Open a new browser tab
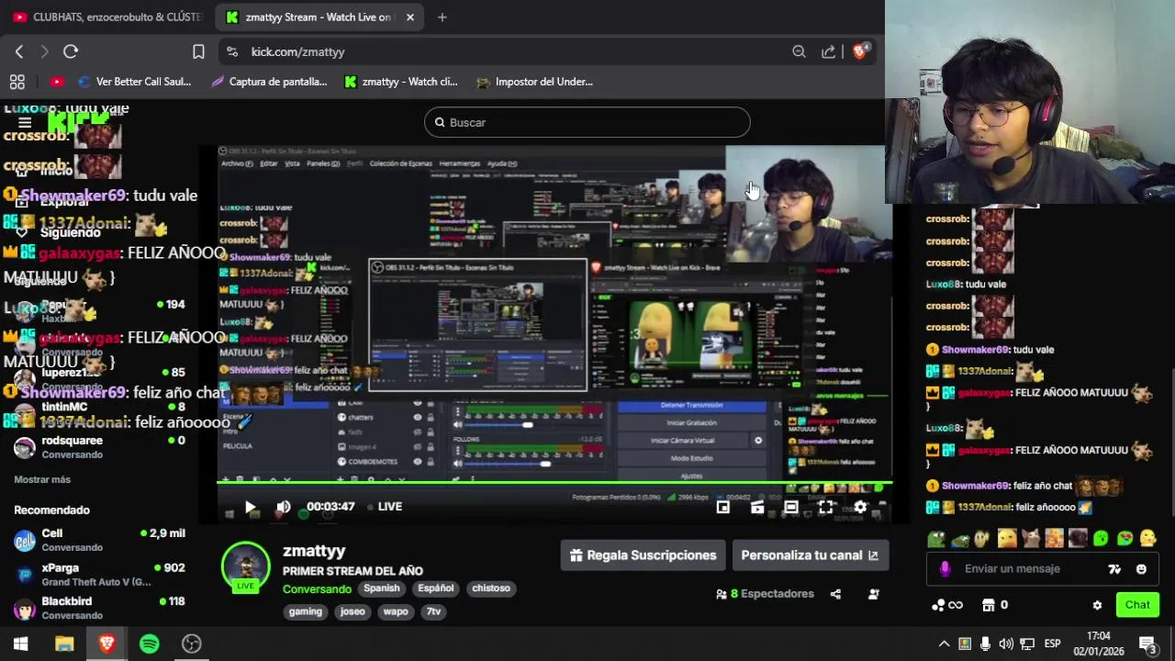 [442, 17]
